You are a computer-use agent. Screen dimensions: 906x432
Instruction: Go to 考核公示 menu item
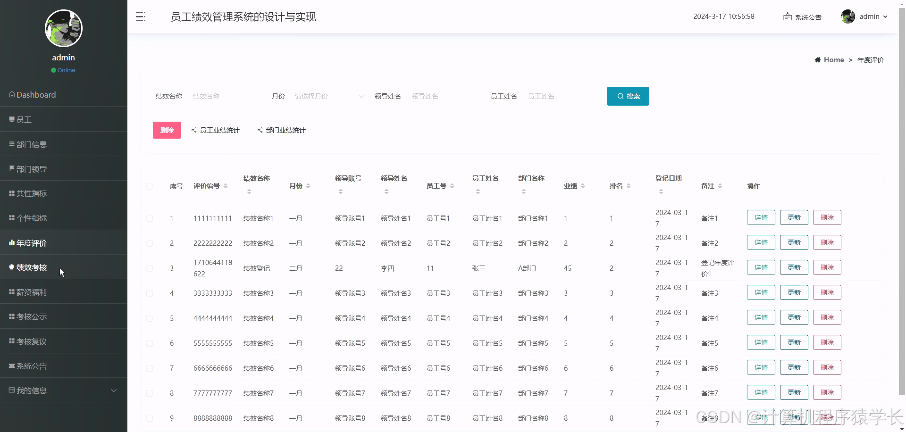64,316
